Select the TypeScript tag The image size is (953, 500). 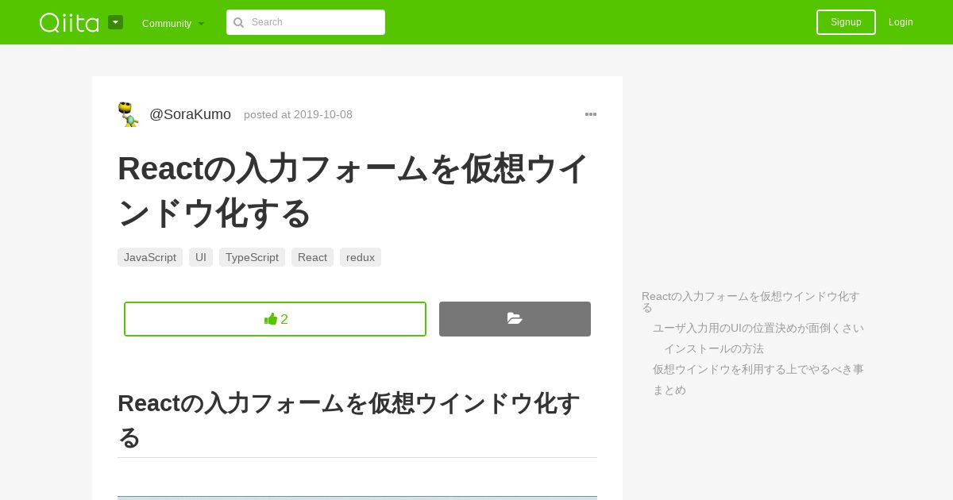[x=252, y=257]
